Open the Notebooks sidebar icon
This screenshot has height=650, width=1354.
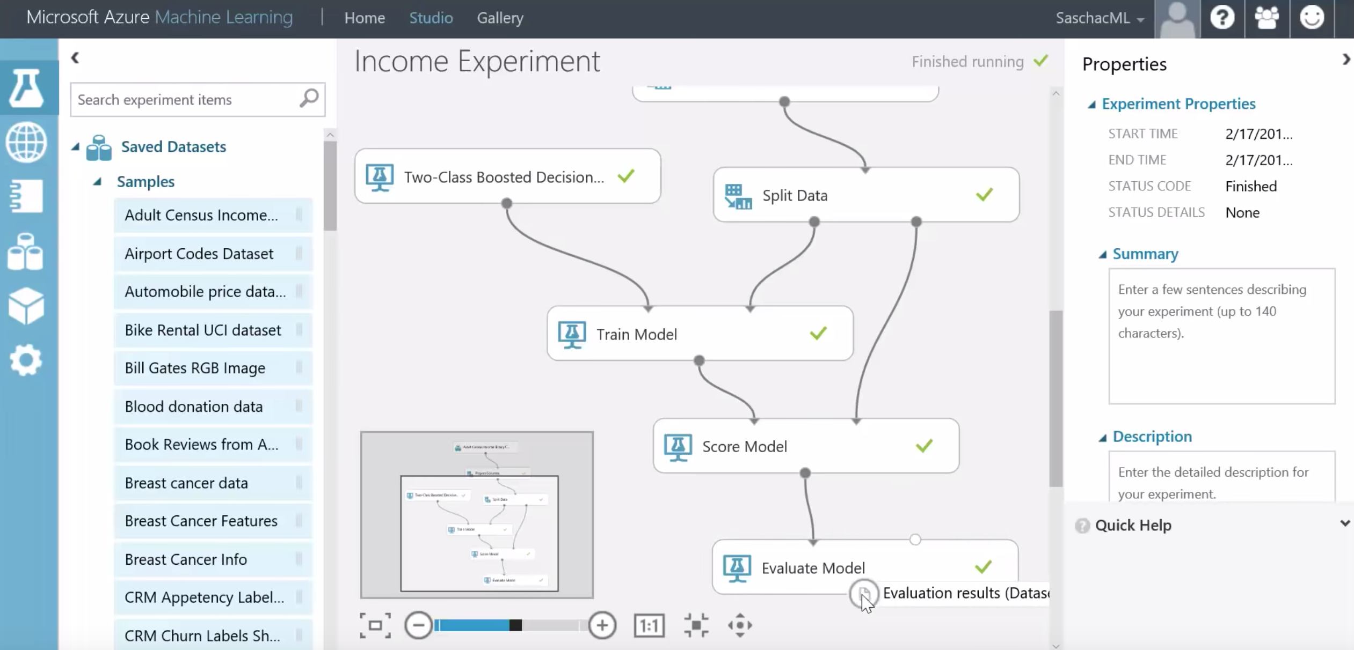[26, 196]
